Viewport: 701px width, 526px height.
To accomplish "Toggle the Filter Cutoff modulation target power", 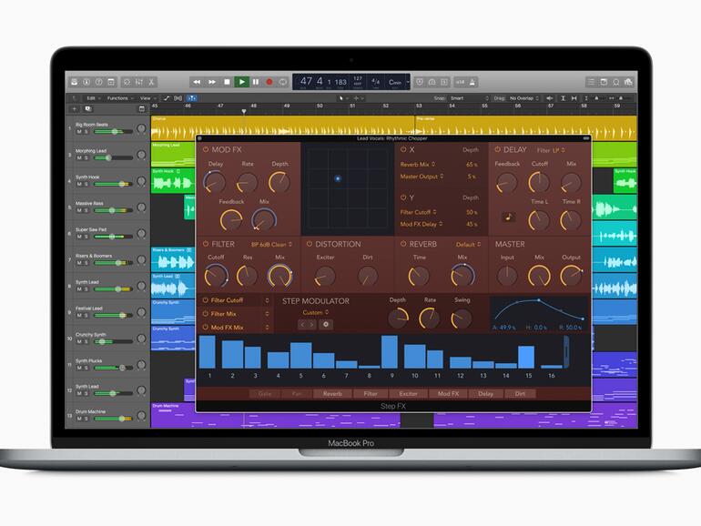I will (x=206, y=300).
